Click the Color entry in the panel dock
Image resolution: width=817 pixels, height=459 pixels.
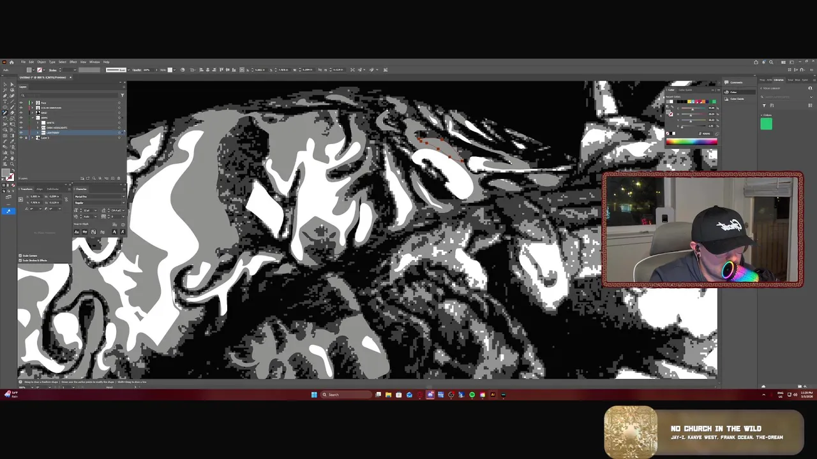740,92
